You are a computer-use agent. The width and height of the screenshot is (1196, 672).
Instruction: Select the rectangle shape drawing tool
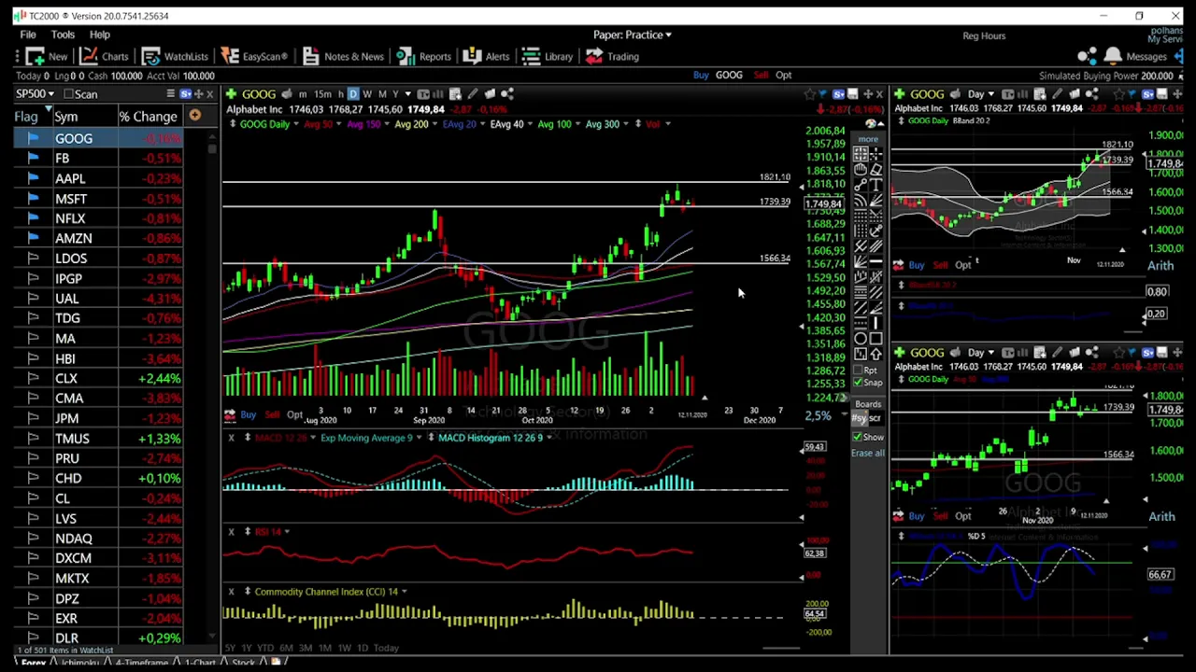(x=876, y=338)
